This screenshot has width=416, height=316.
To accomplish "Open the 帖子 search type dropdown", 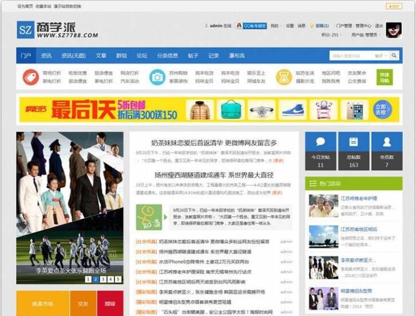I will click(381, 56).
